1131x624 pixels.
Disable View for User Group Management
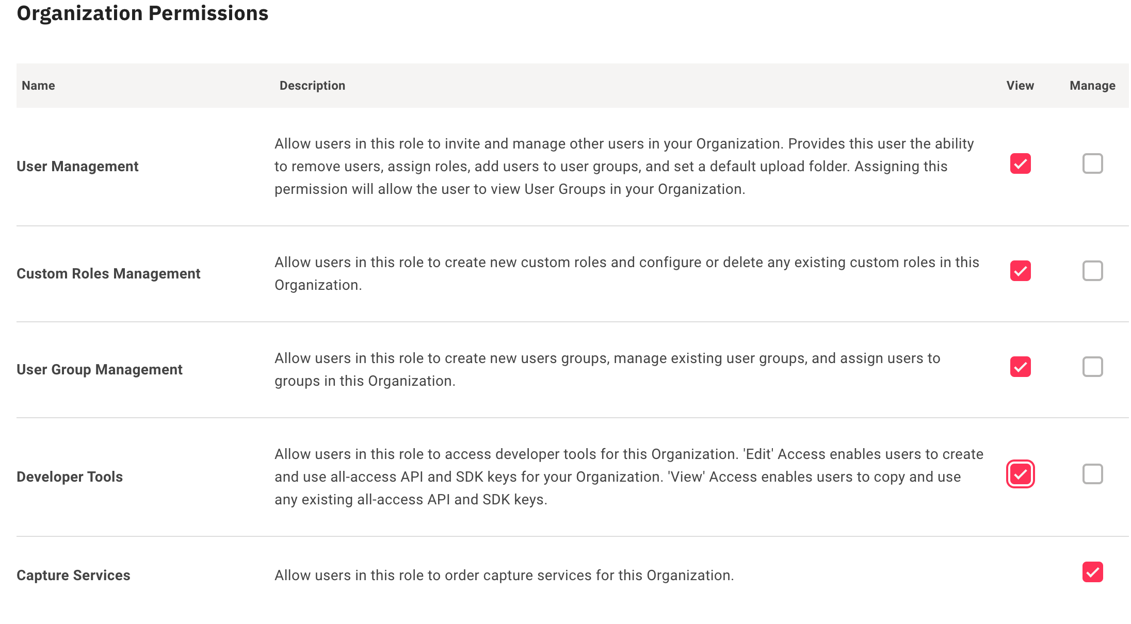(1020, 367)
